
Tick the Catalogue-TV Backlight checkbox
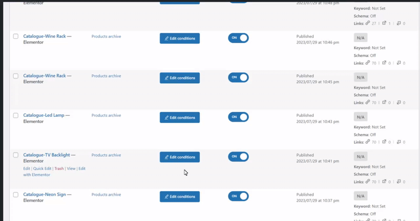(16, 155)
